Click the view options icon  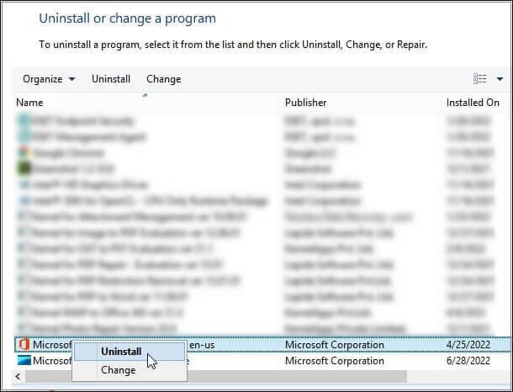tap(479, 79)
